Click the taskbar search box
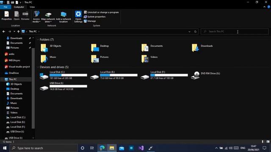 pos(43,148)
